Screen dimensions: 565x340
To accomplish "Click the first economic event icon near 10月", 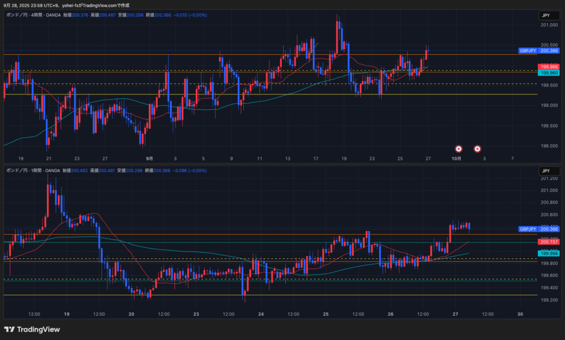I will point(459,148).
